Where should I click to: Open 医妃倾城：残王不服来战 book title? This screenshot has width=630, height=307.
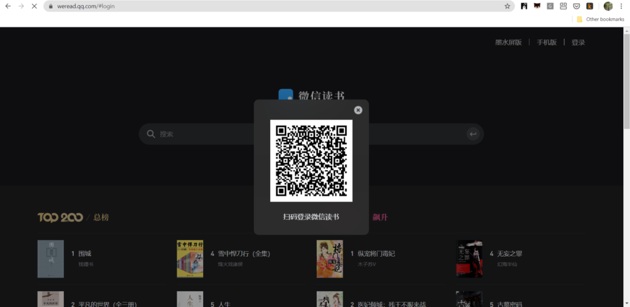coord(391,304)
